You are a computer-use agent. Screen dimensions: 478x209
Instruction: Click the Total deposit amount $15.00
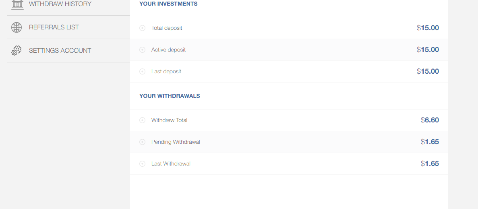428,28
